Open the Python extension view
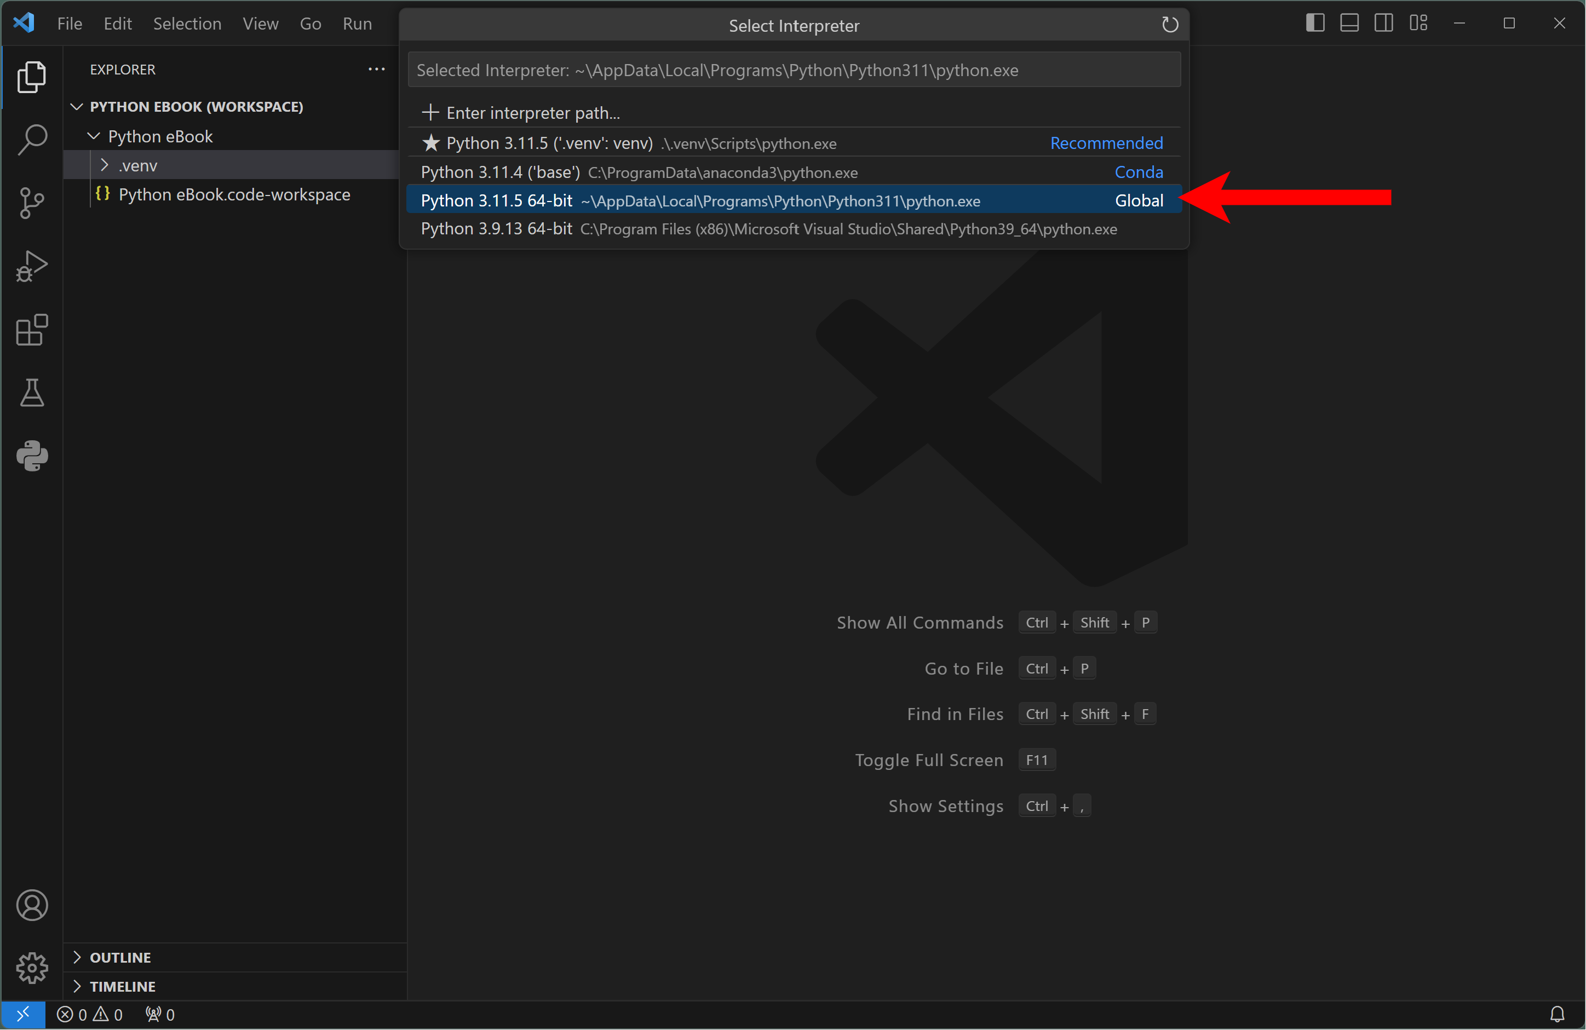Image resolution: width=1586 pixels, height=1030 pixels. (x=31, y=456)
